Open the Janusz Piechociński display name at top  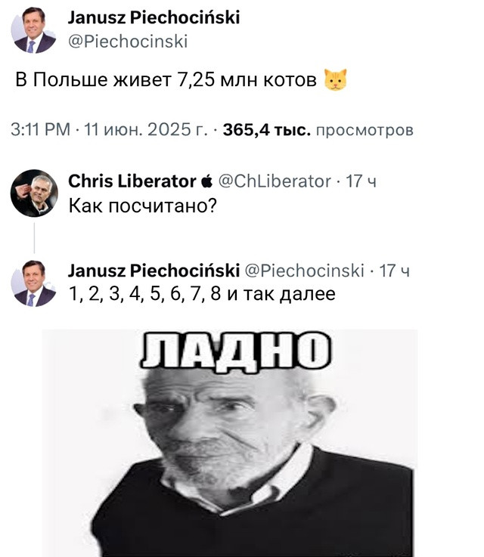(x=154, y=17)
